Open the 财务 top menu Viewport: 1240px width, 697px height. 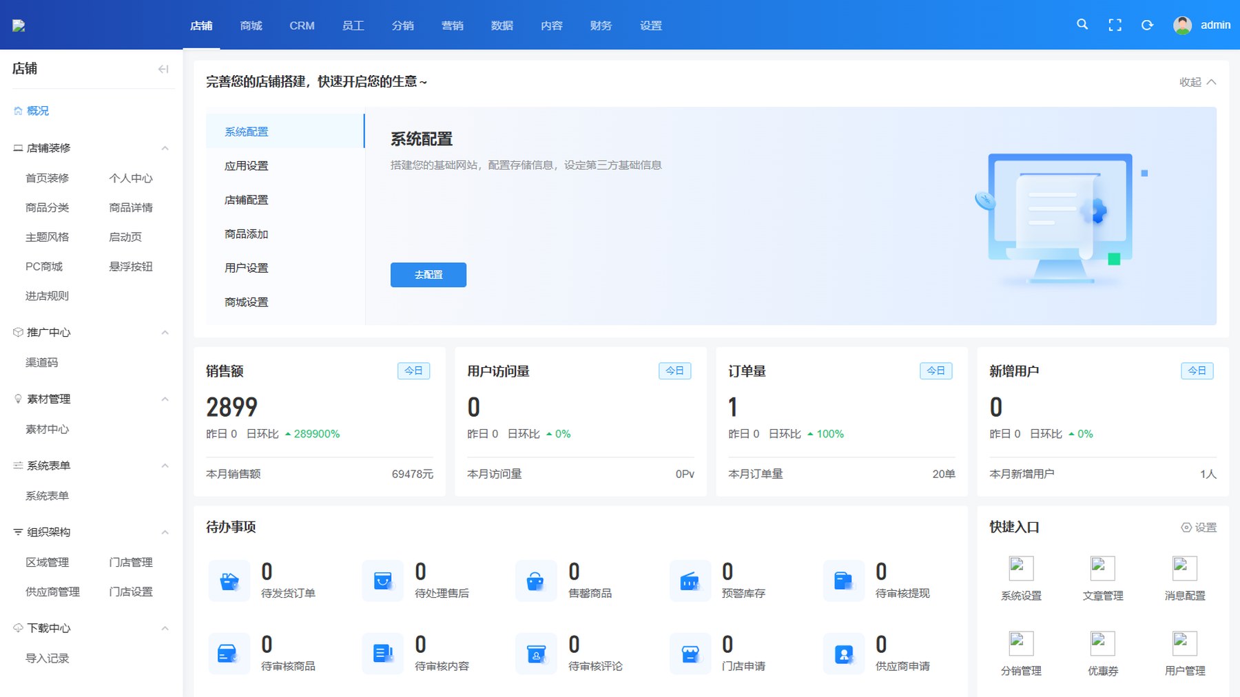(x=601, y=25)
